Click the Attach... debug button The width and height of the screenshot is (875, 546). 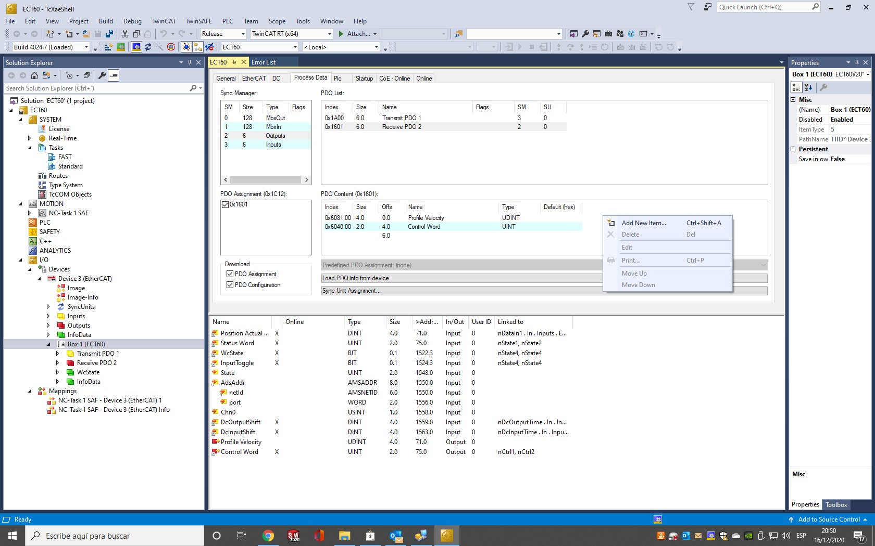pyautogui.click(x=357, y=34)
